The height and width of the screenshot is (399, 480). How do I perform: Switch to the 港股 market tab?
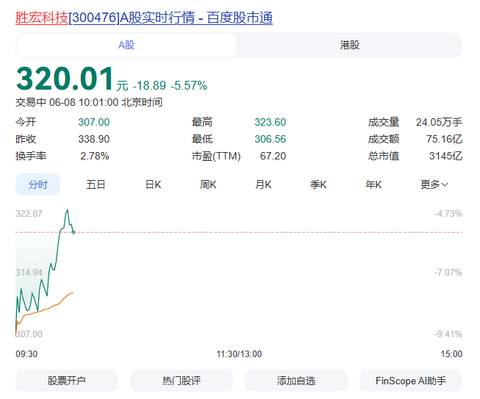click(x=350, y=45)
